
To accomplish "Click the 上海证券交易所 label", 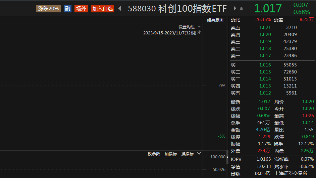I will point(291,174).
